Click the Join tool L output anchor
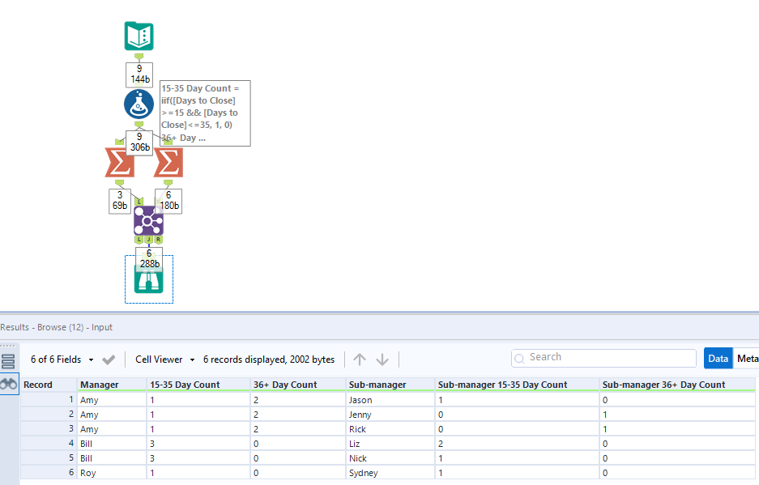Viewport: 759px width, 485px height. tap(139, 240)
